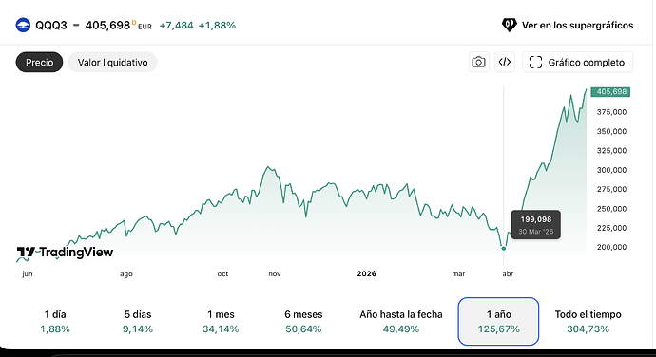656x357 pixels.
Task: Select the 1 día range
Action: [55, 322]
